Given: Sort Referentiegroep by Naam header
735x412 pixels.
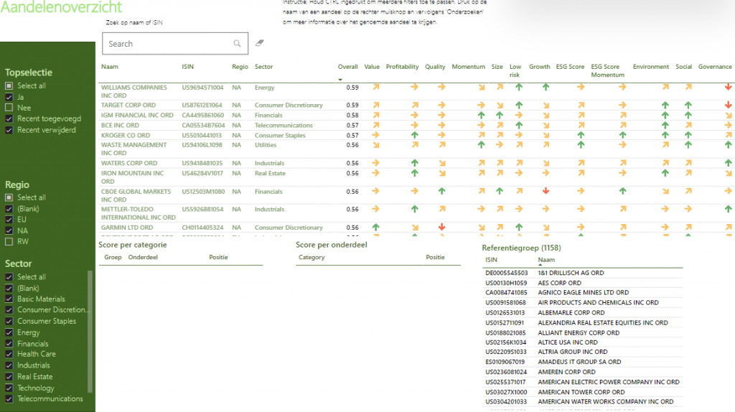Looking at the screenshot, I should (x=546, y=260).
